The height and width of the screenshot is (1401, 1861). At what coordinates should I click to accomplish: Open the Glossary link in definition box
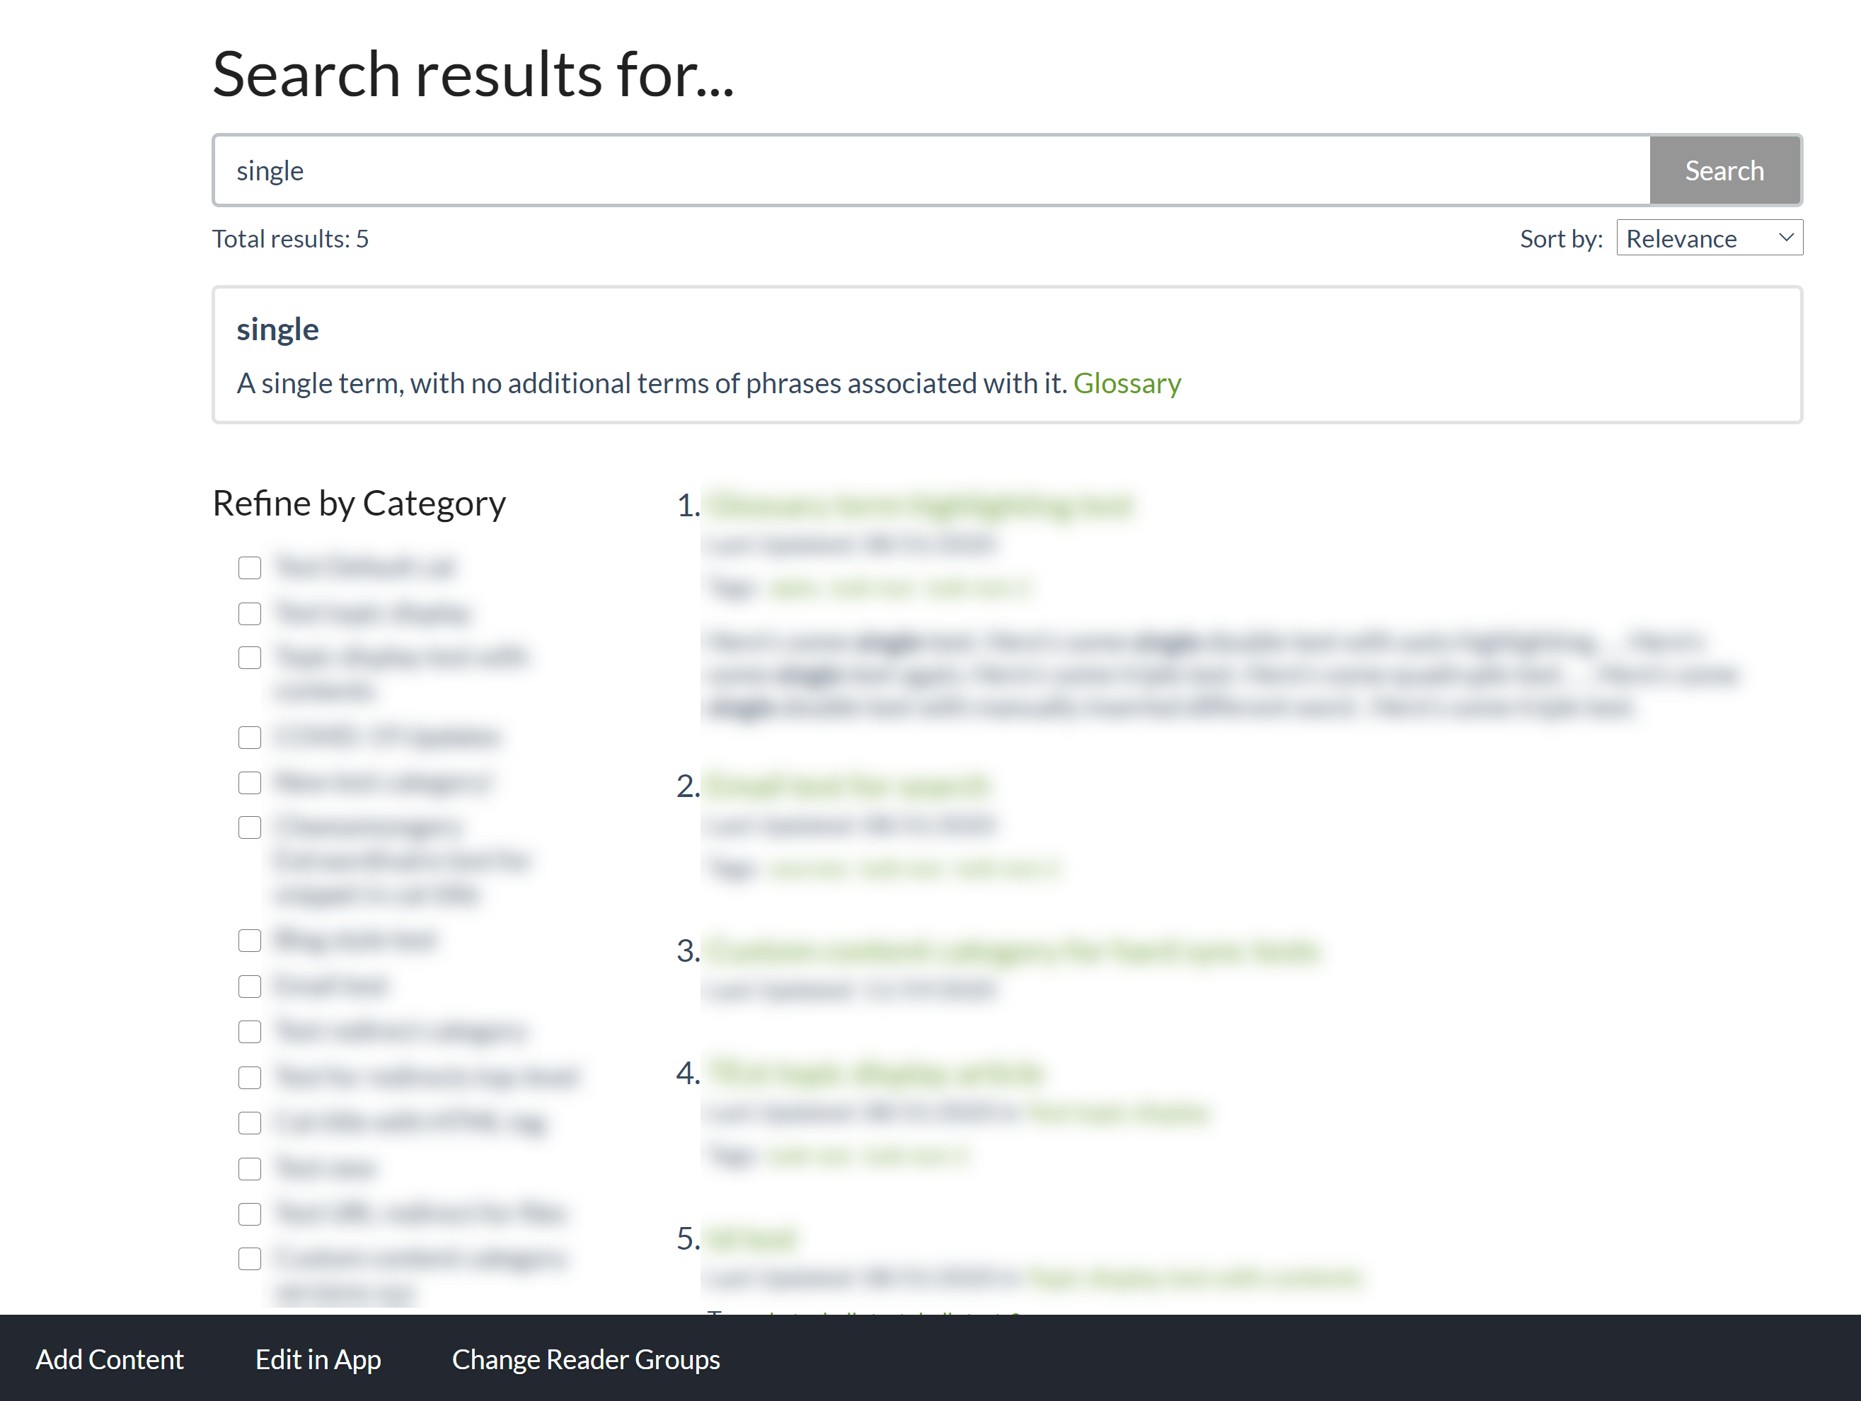coord(1127,383)
